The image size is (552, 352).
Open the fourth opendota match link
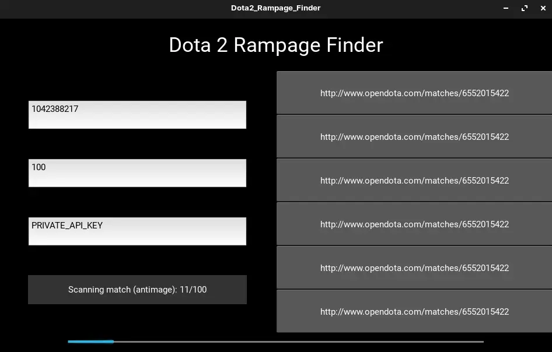(414, 224)
